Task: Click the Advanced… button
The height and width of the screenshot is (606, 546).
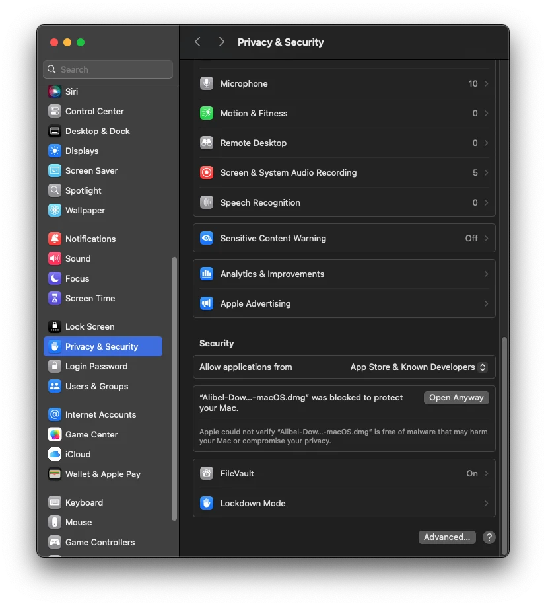Action: pyautogui.click(x=447, y=537)
